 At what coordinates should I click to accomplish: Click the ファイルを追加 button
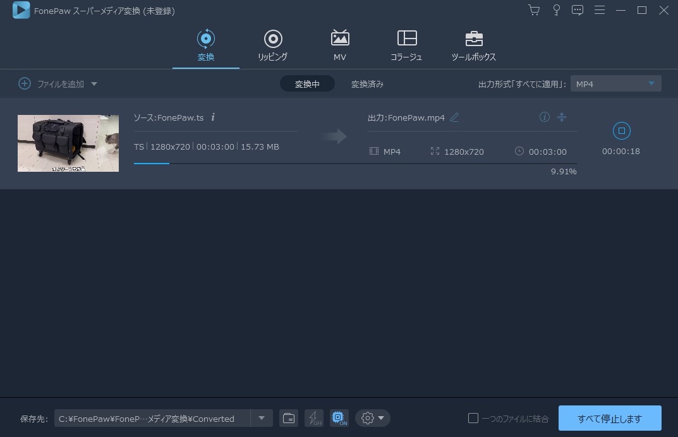(51, 84)
